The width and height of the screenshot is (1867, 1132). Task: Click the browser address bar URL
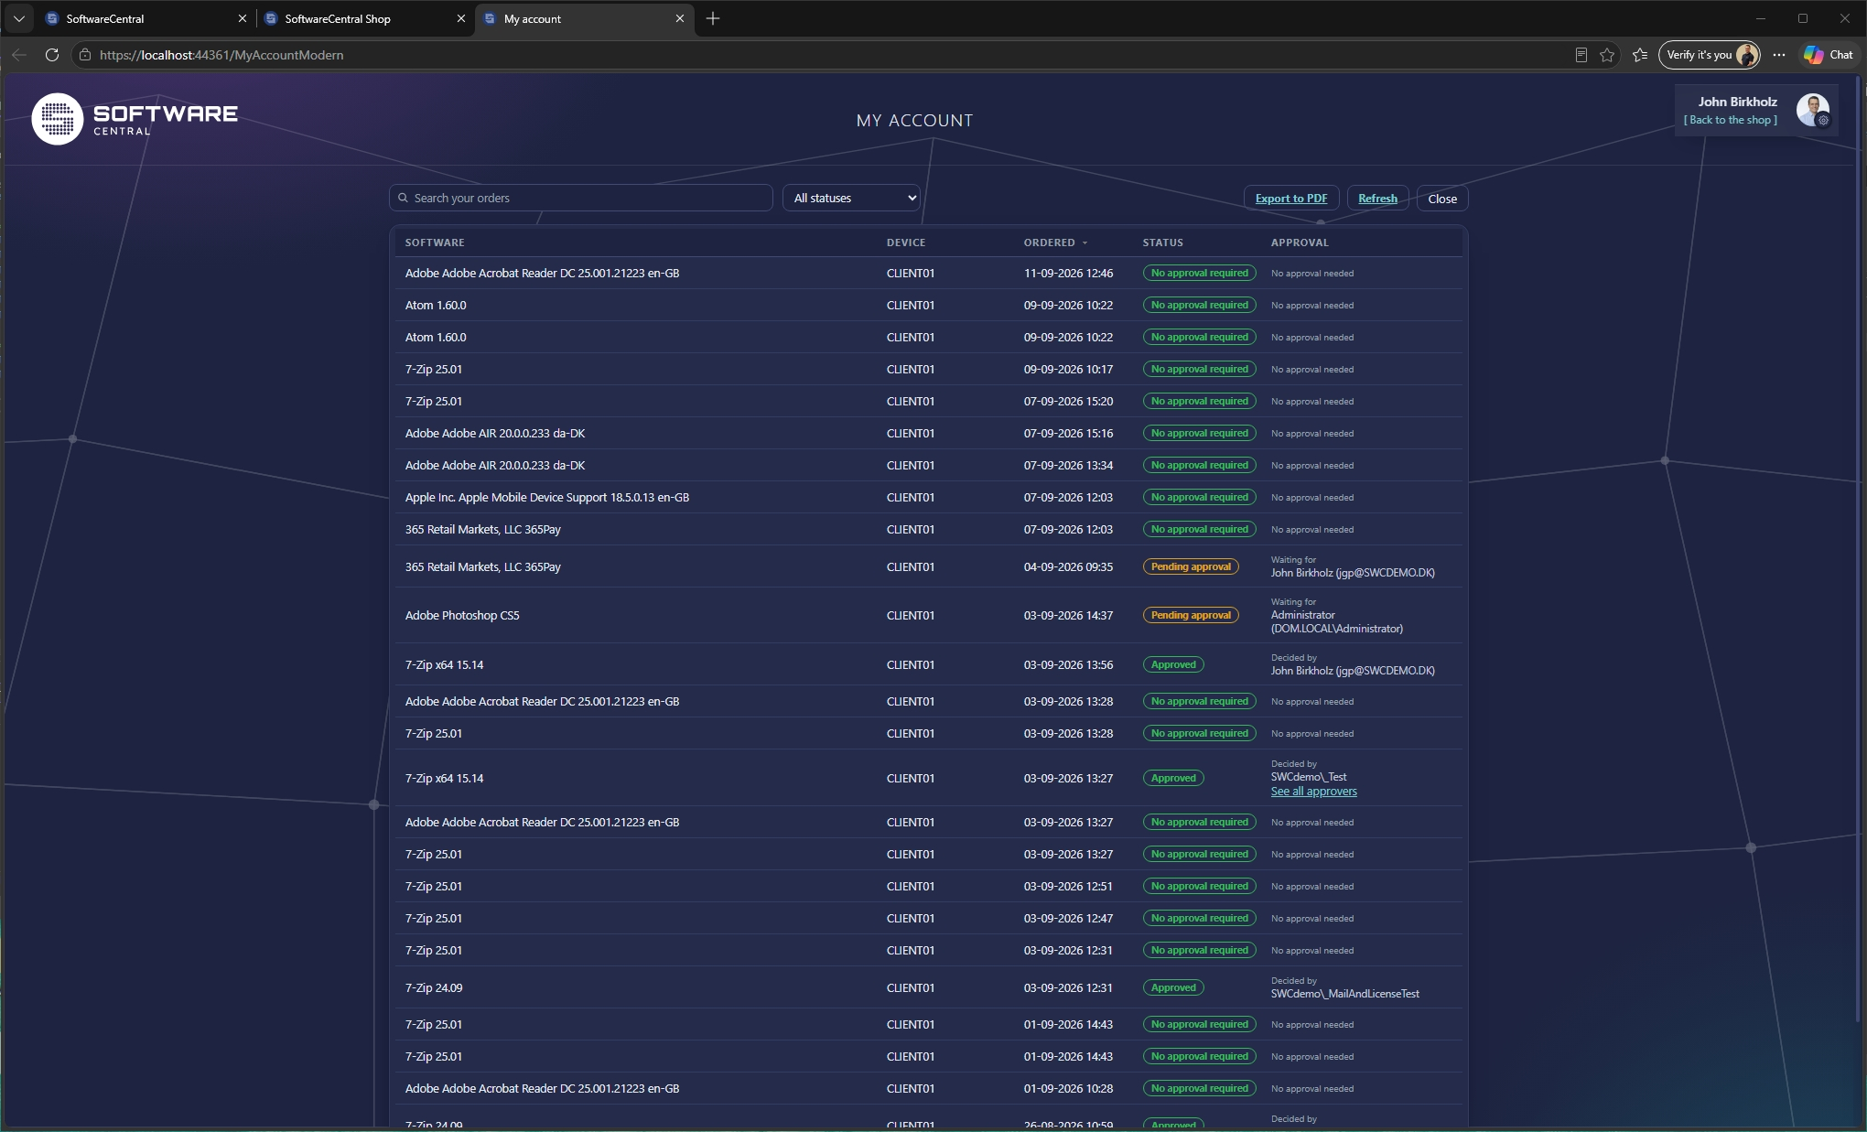coord(221,55)
